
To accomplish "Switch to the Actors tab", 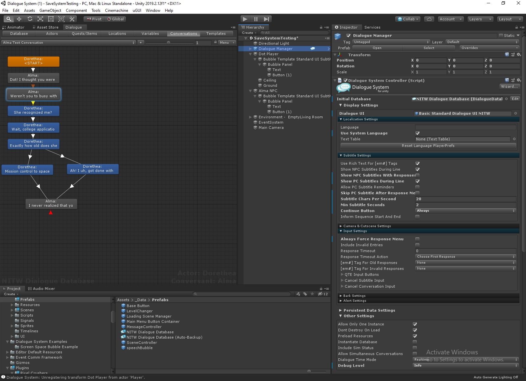I will [52, 34].
